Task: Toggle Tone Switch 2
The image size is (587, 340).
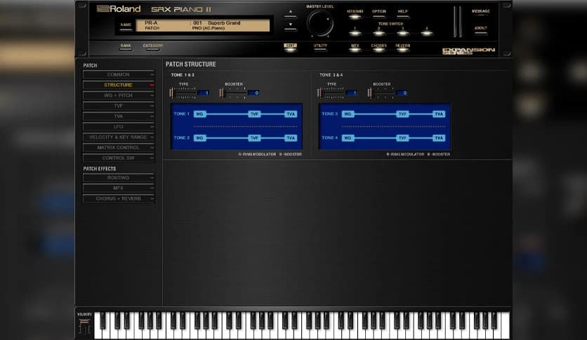Action: point(379,32)
